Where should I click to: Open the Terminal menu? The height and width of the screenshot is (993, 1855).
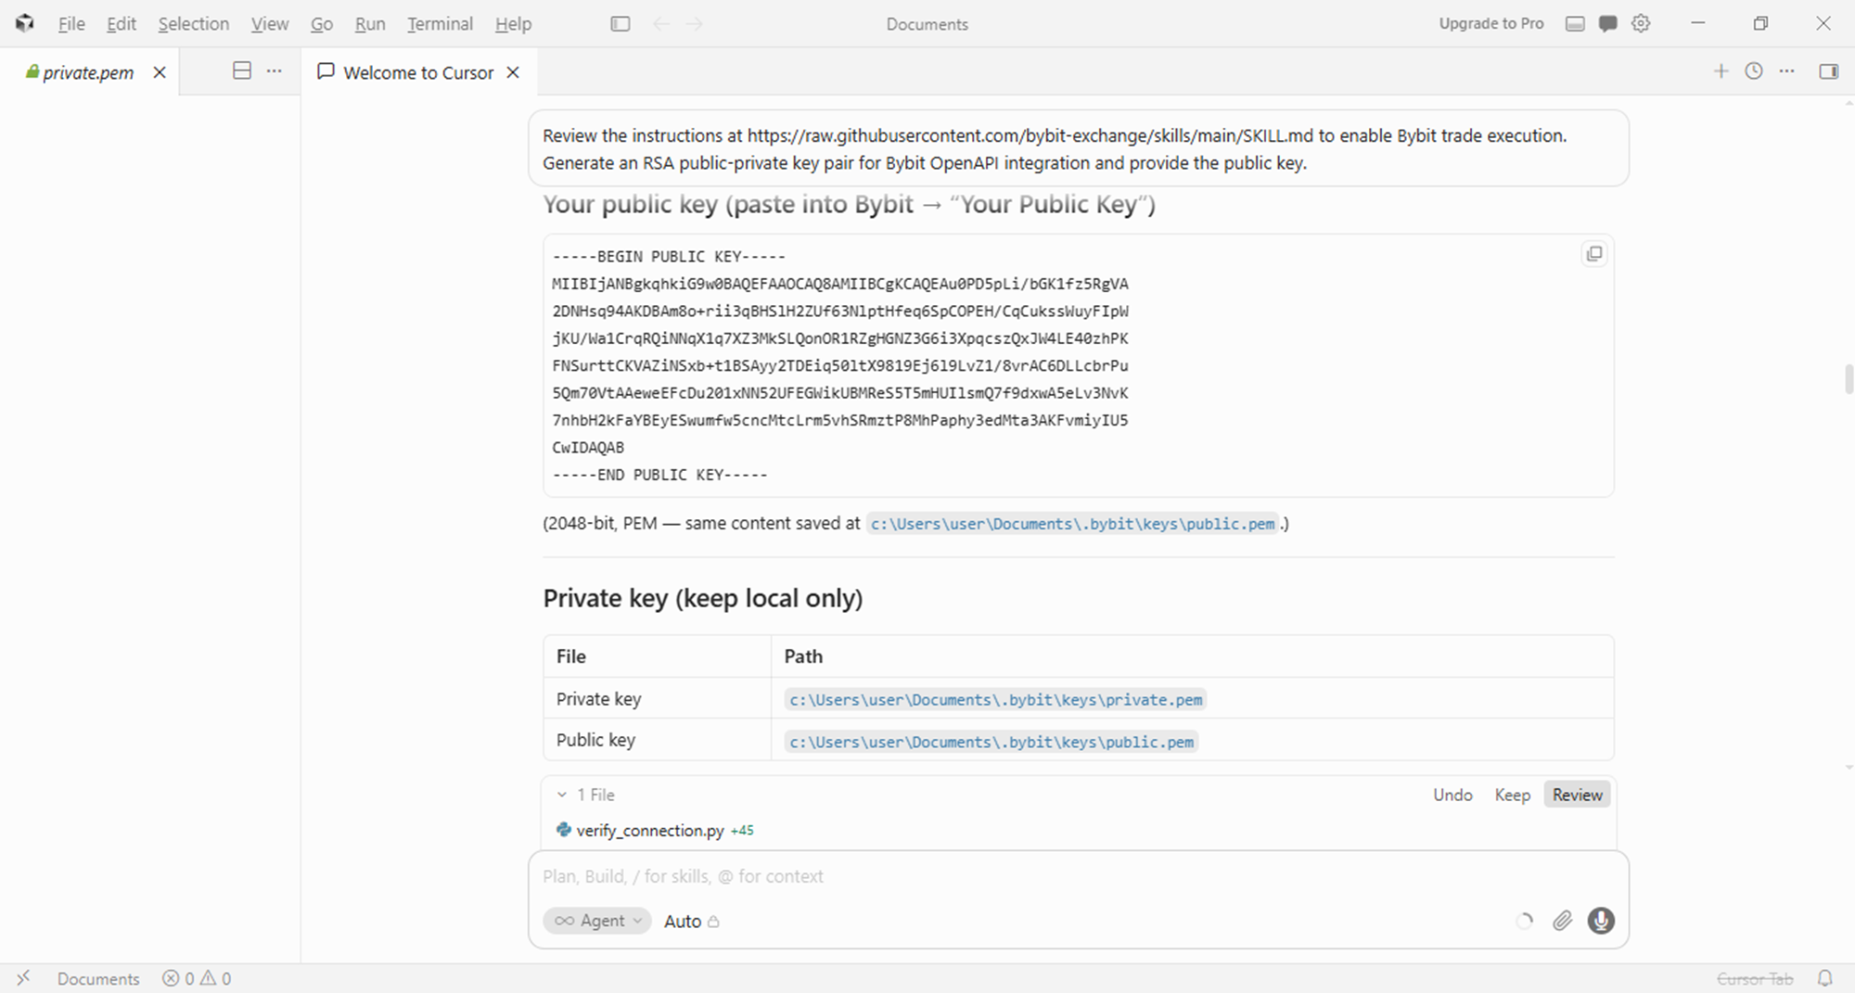[440, 24]
